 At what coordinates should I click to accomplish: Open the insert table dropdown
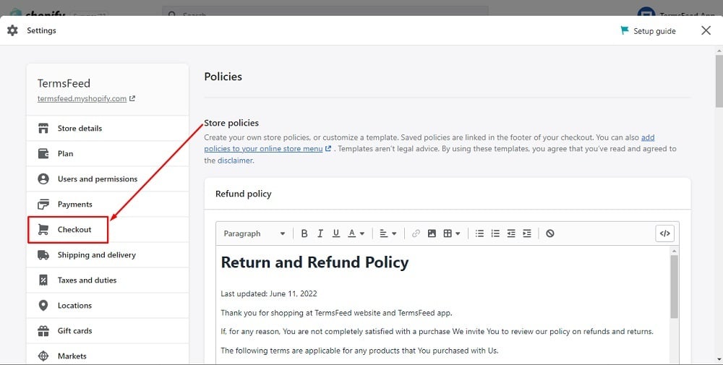click(452, 233)
